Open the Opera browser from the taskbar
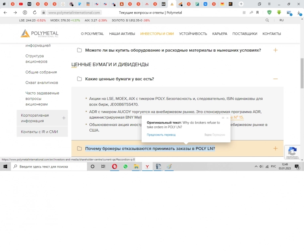Screen dimensions: 304x251 tap(115, 166)
